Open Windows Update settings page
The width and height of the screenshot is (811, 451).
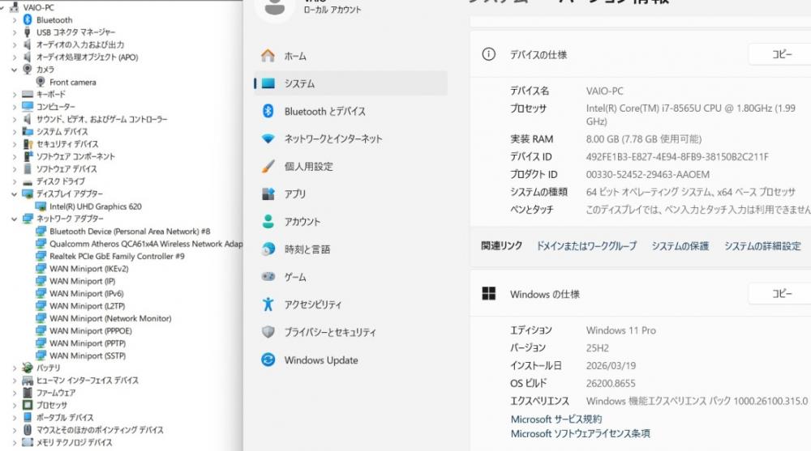click(350, 360)
